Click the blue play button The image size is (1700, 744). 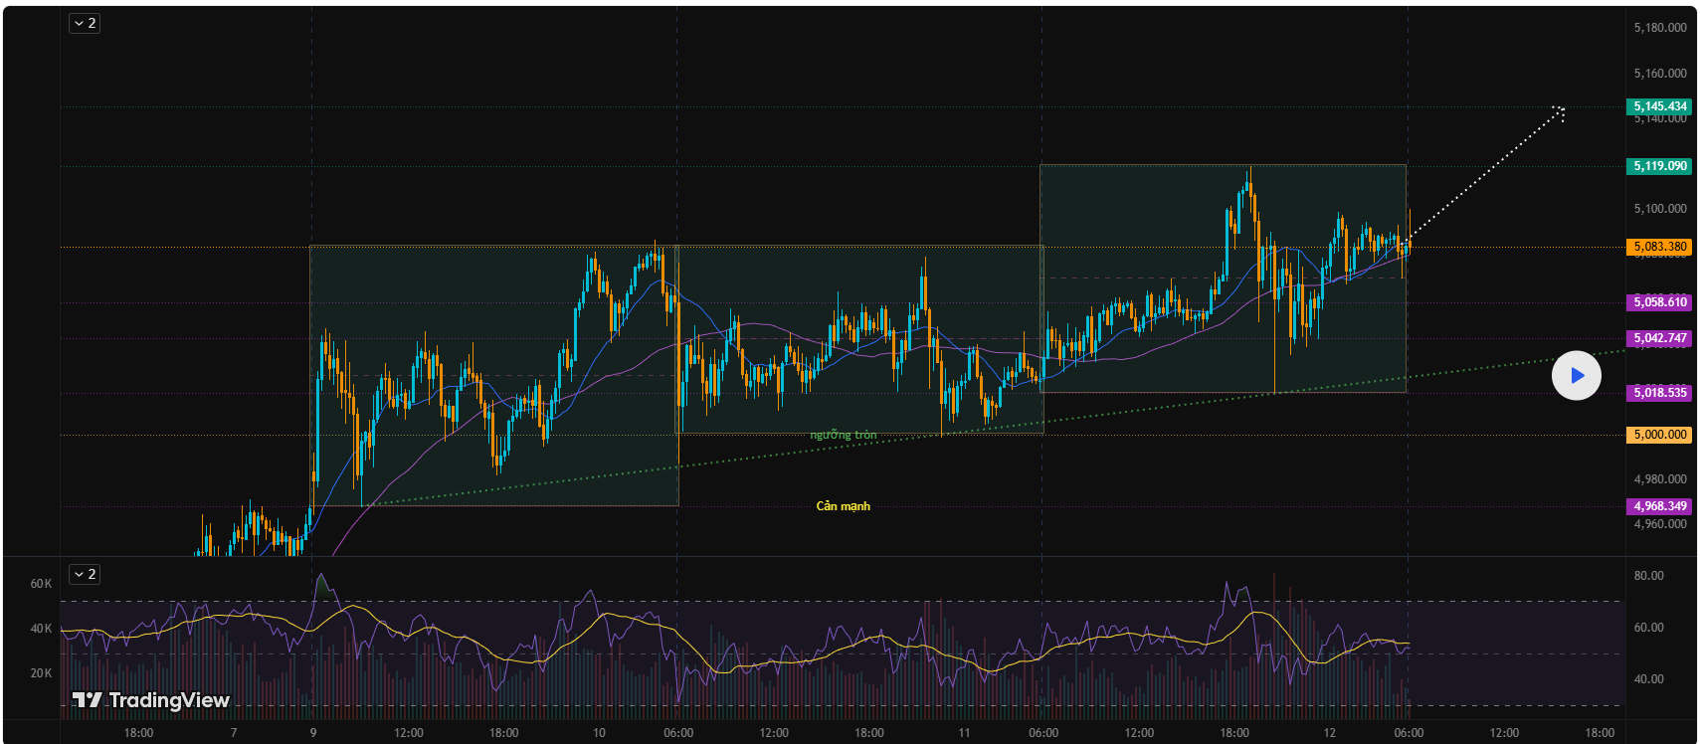[1576, 376]
